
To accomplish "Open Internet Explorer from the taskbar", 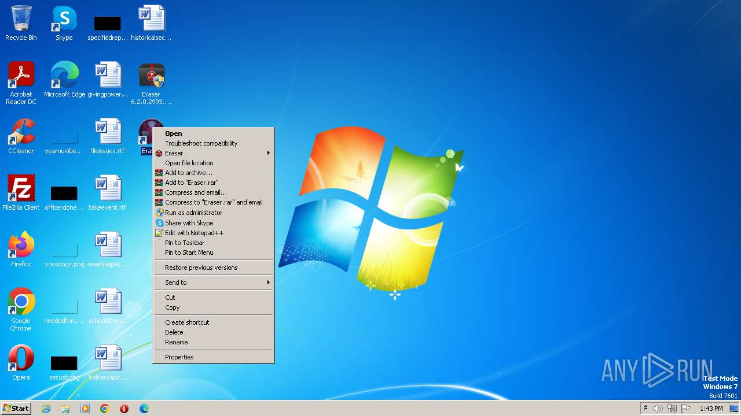I will click(x=46, y=408).
